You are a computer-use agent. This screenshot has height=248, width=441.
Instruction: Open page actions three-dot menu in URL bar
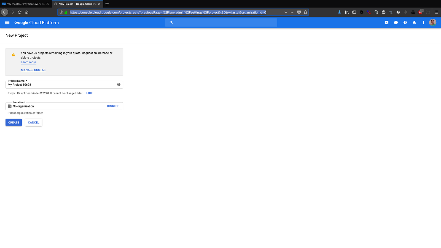292,12
